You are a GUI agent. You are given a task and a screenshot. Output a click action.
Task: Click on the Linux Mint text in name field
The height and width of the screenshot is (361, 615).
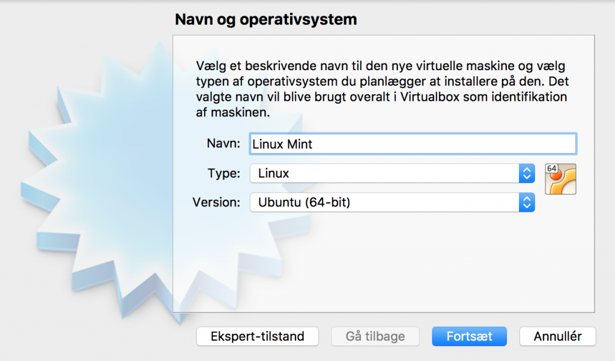tap(282, 144)
